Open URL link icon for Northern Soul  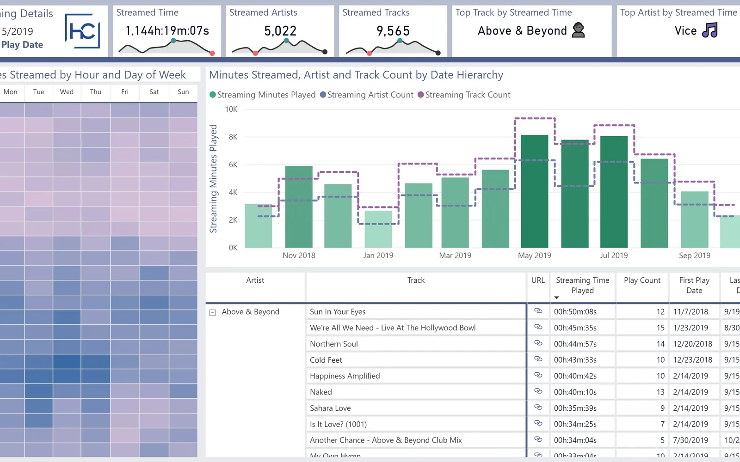(x=538, y=343)
